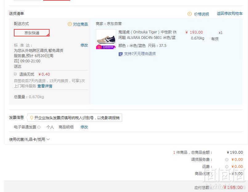Click the info icon in the 运费 row
The height and width of the screenshot is (192, 248).
coord(227,167)
